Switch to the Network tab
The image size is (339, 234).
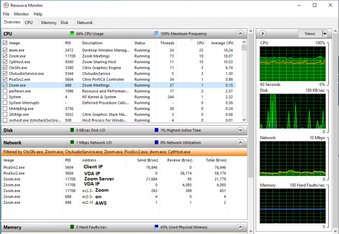[x=85, y=22]
